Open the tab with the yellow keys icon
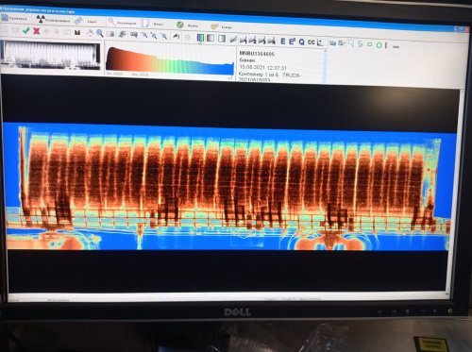The height and width of the screenshot is (352, 472). [222, 26]
